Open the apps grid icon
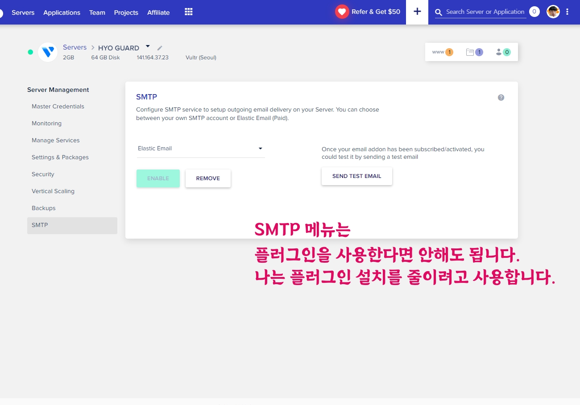Screen dimensions: 580x405 [x=189, y=12]
